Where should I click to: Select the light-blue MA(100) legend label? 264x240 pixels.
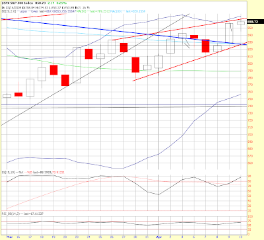[116, 11]
